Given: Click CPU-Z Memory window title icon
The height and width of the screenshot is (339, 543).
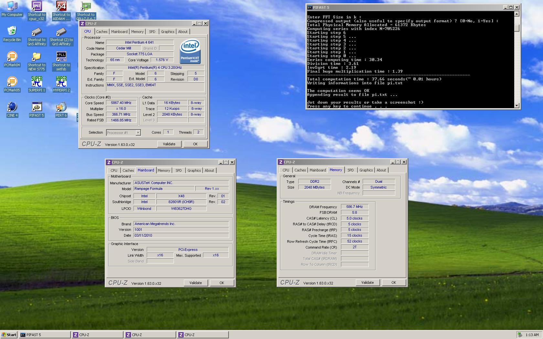Looking at the screenshot, I should pos(281,162).
